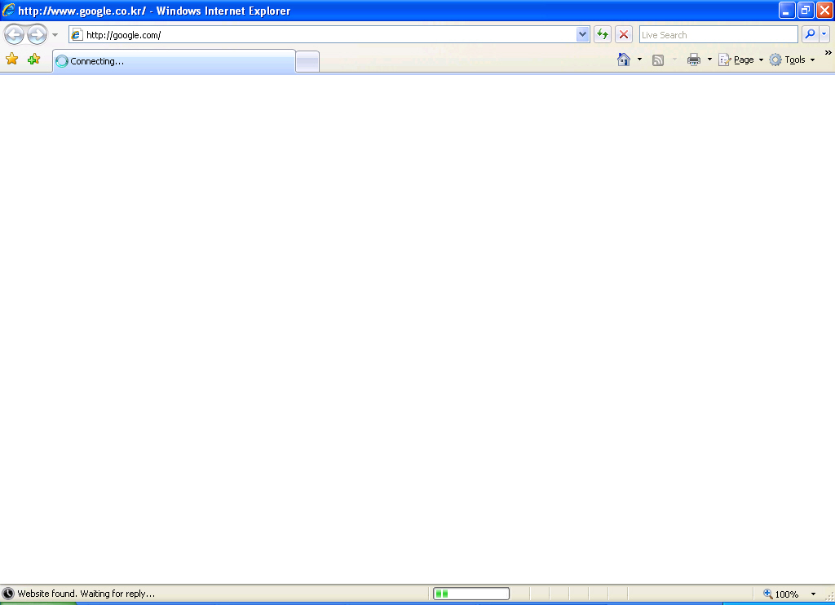This screenshot has height=605, width=835.
Task: Expand the address bar URL dropdown
Action: click(582, 34)
